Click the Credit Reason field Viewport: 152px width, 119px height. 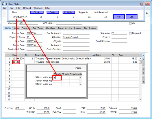coord(119,41)
